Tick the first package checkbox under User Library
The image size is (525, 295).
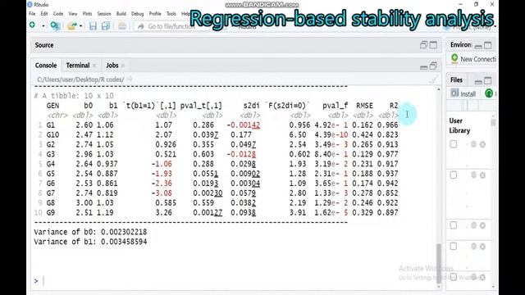(x=454, y=144)
